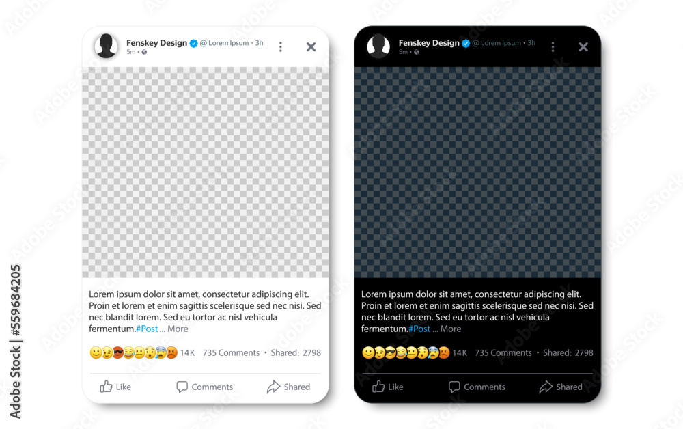
Task: Open the profile avatar on light post
Action: click(x=107, y=46)
